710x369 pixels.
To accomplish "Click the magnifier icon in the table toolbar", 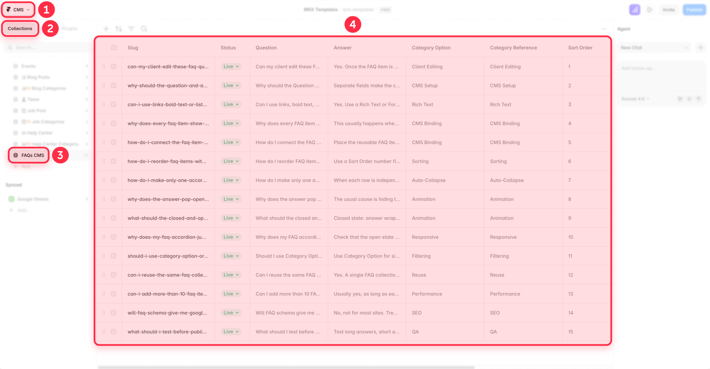I will coord(144,29).
